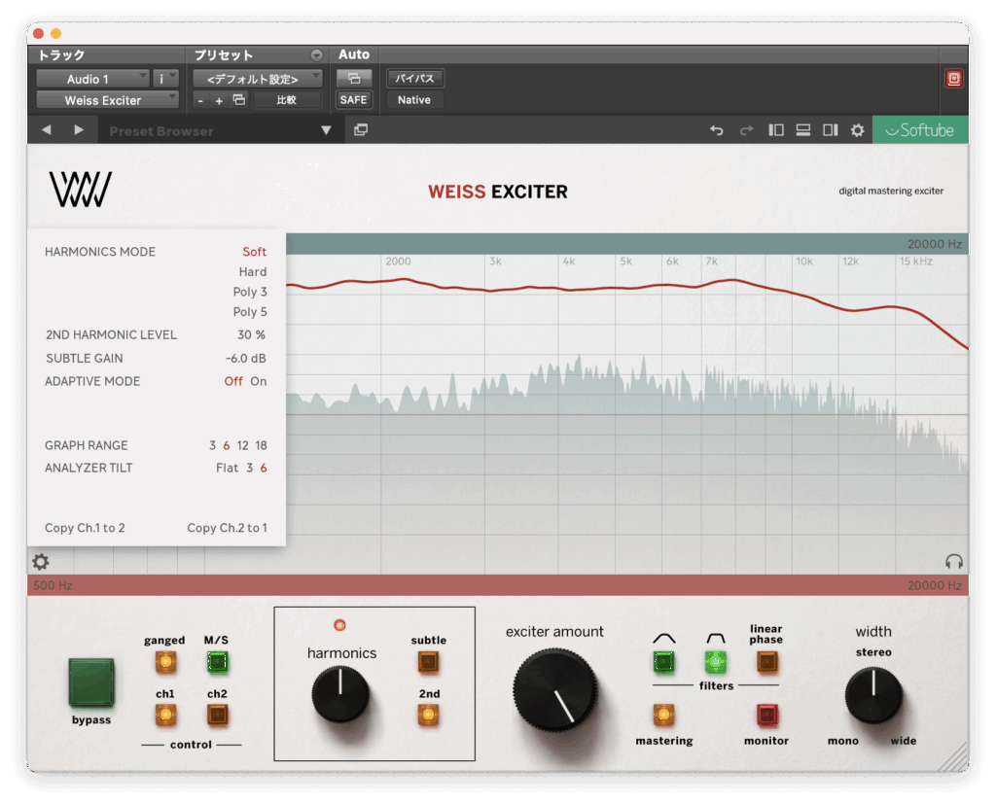Open the Audio 1 track dropdown

pos(92,79)
